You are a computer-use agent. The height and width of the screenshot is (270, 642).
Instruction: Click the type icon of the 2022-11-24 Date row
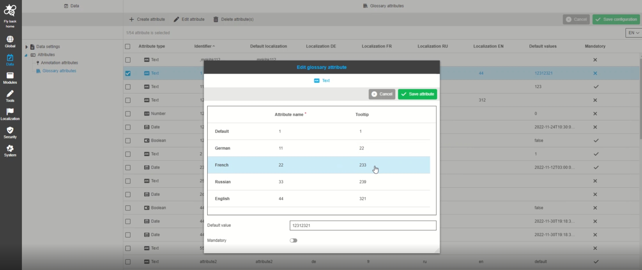[147, 127]
